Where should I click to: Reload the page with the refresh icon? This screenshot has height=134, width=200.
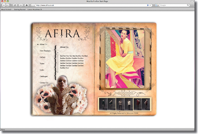(15, 5)
